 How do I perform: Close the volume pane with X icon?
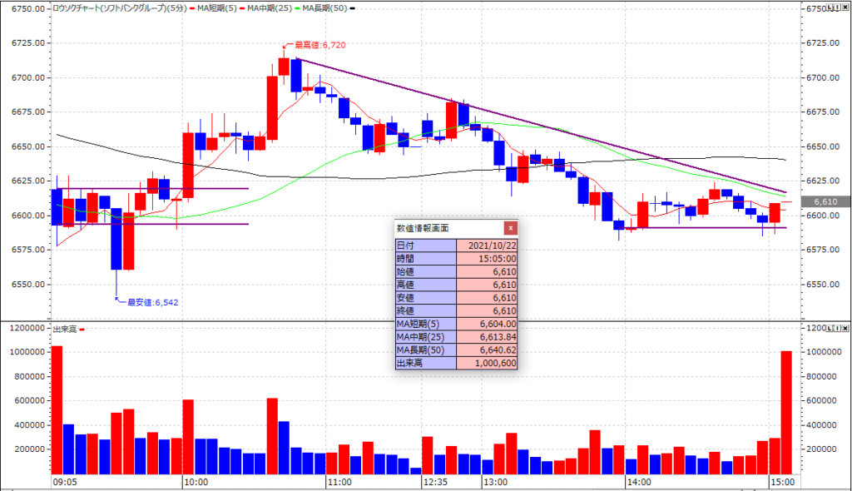click(845, 328)
